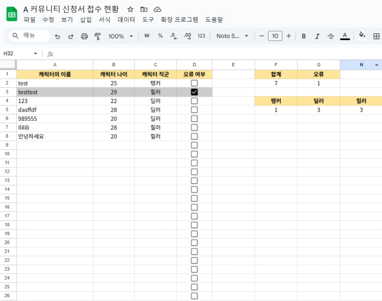Open the 데이터 menu
Screen dimensions: 382x301
(127, 20)
